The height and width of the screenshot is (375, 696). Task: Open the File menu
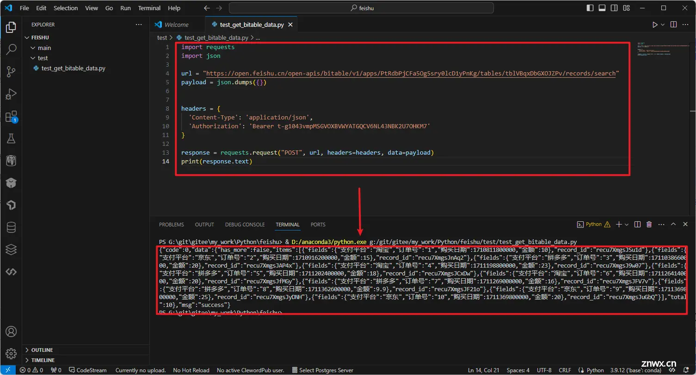(24, 8)
